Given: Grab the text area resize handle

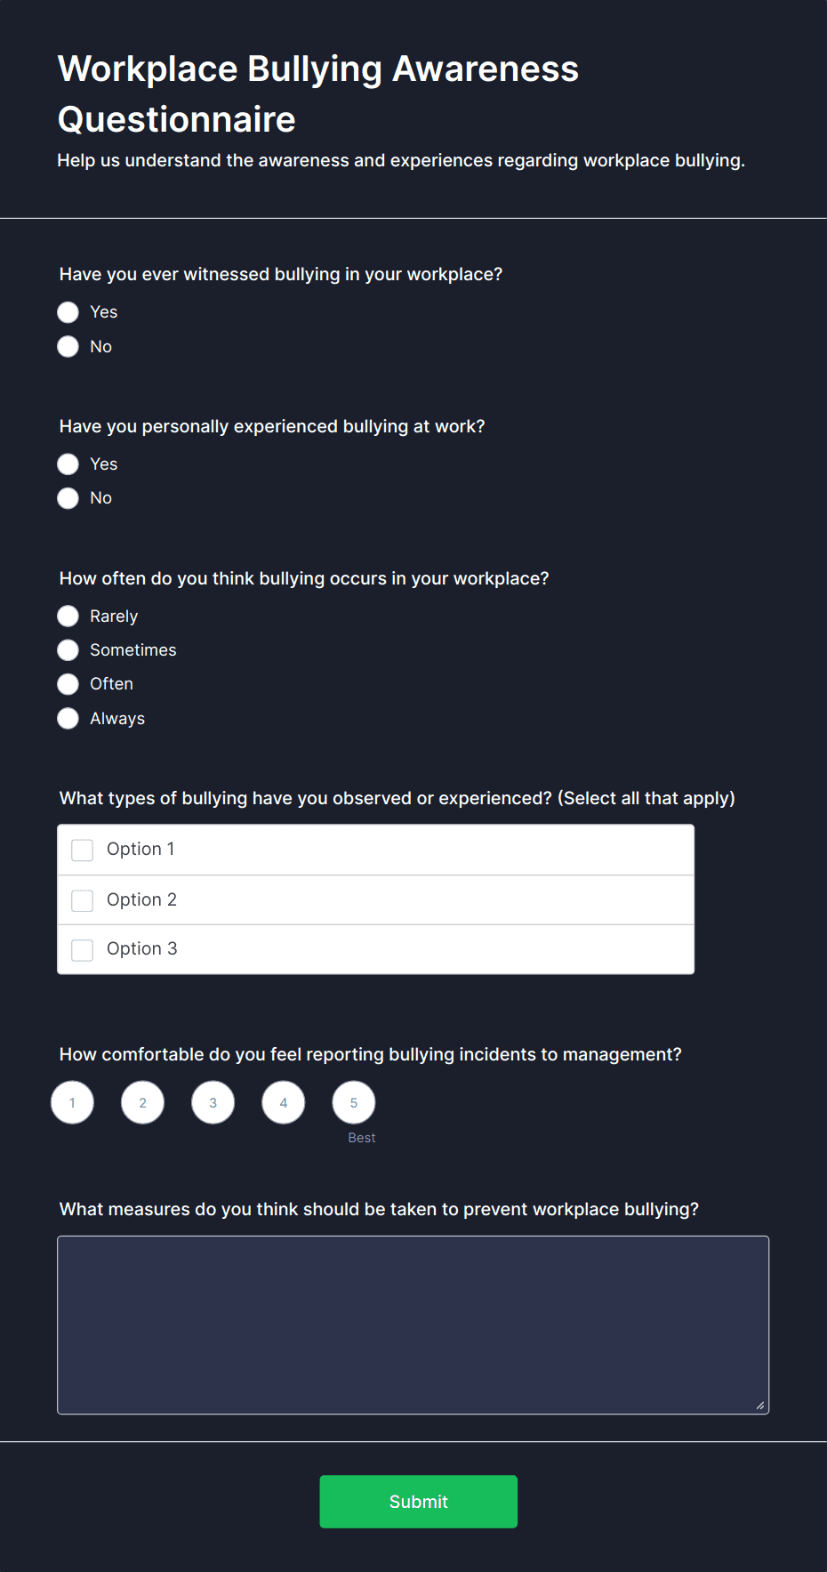Looking at the screenshot, I should click(760, 1406).
